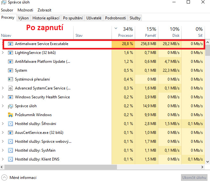Switch to the Výkon tab
The height and width of the screenshot is (184, 210).
click(23, 18)
